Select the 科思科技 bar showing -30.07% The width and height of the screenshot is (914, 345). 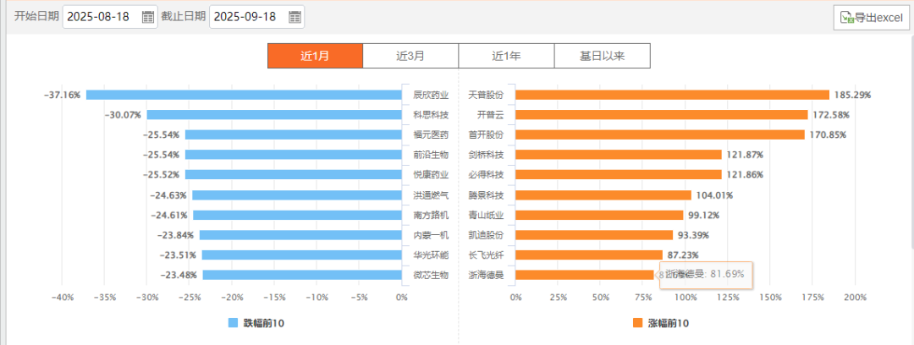pyautogui.click(x=274, y=114)
